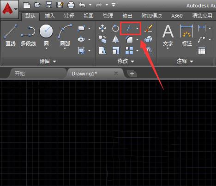
Task: Select the 直线 line tool
Action: [x=11, y=35]
